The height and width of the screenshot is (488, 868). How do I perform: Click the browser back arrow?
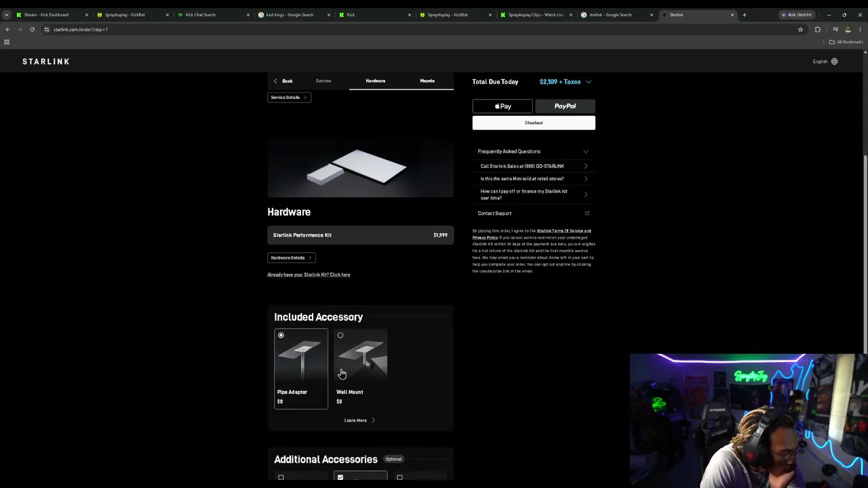click(x=7, y=29)
